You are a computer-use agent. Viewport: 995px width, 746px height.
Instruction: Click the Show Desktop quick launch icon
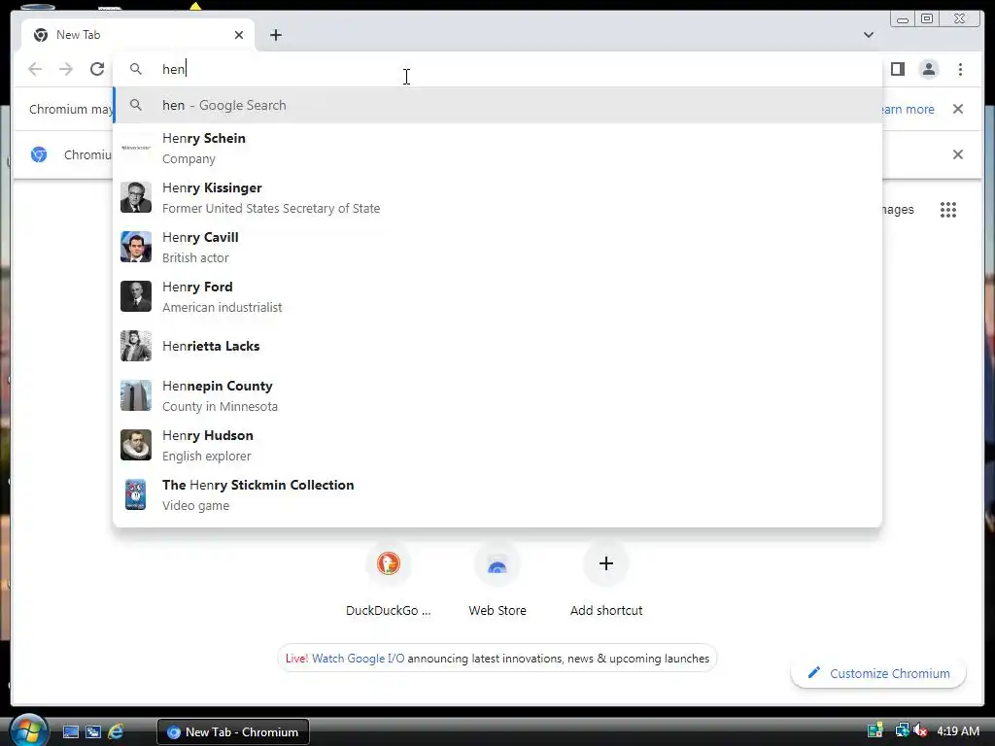70,732
